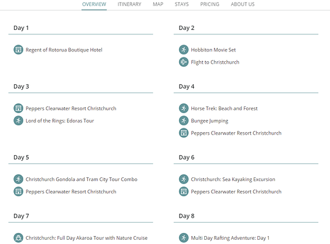This screenshot has width=330, height=244.
Task: Open Horse Trek: Beach and Forest link
Action: tap(224, 108)
